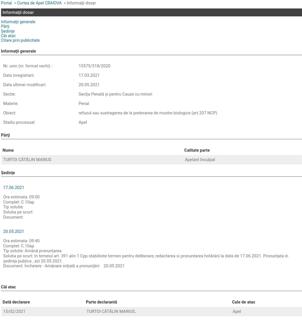Select the Părți navigation link

click(5, 26)
